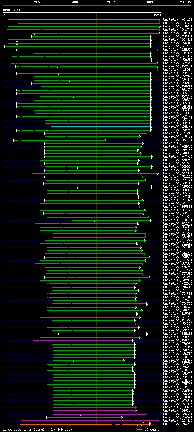The image size is (194, 432).
Task: Open the UniRef100_Q2QSR5 entry
Action: click(178, 100)
